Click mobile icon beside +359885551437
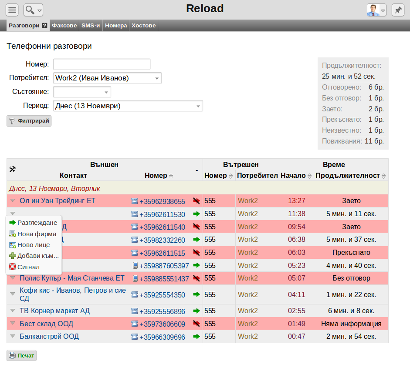The height and width of the screenshot is (371, 410). (x=135, y=278)
